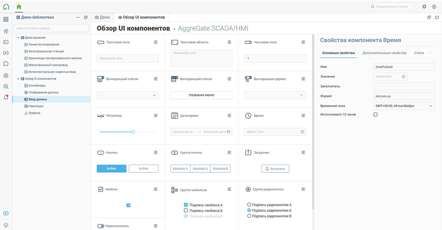Switch to Дополнительные свойства tab
Screen dimensions: 442x230
tap(384, 53)
